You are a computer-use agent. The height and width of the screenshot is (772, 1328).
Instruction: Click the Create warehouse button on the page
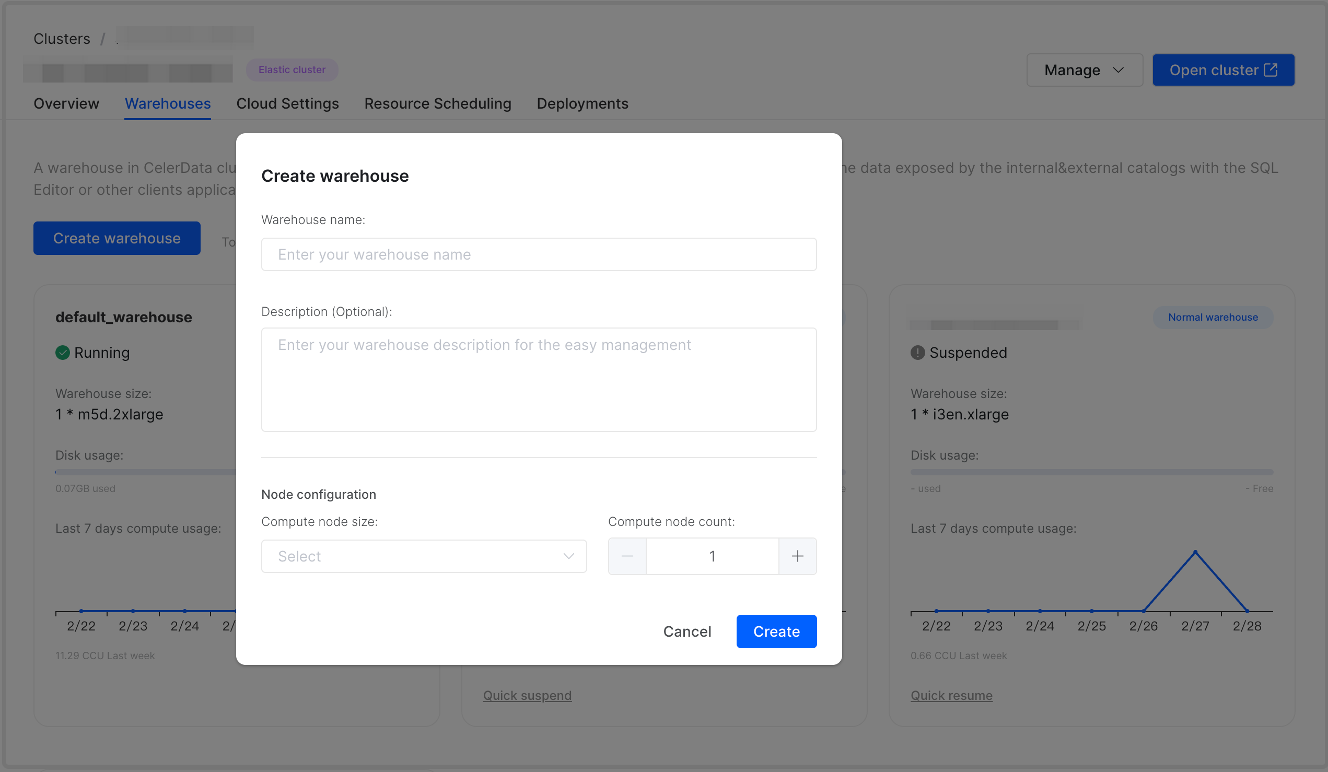(x=117, y=238)
